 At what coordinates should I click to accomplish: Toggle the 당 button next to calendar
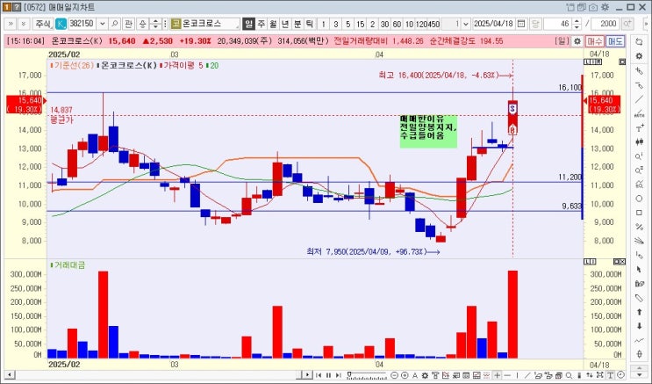535,24
